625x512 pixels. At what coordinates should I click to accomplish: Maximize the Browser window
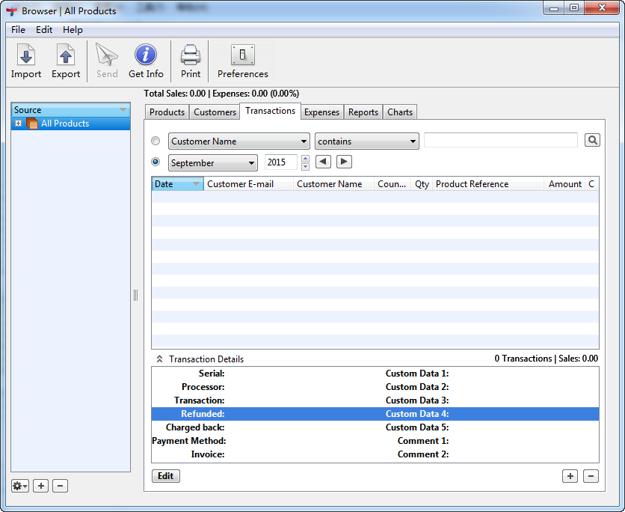pos(574,8)
